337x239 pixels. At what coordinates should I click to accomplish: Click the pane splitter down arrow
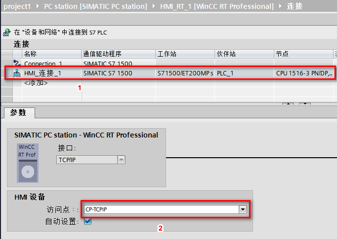[305, 104]
